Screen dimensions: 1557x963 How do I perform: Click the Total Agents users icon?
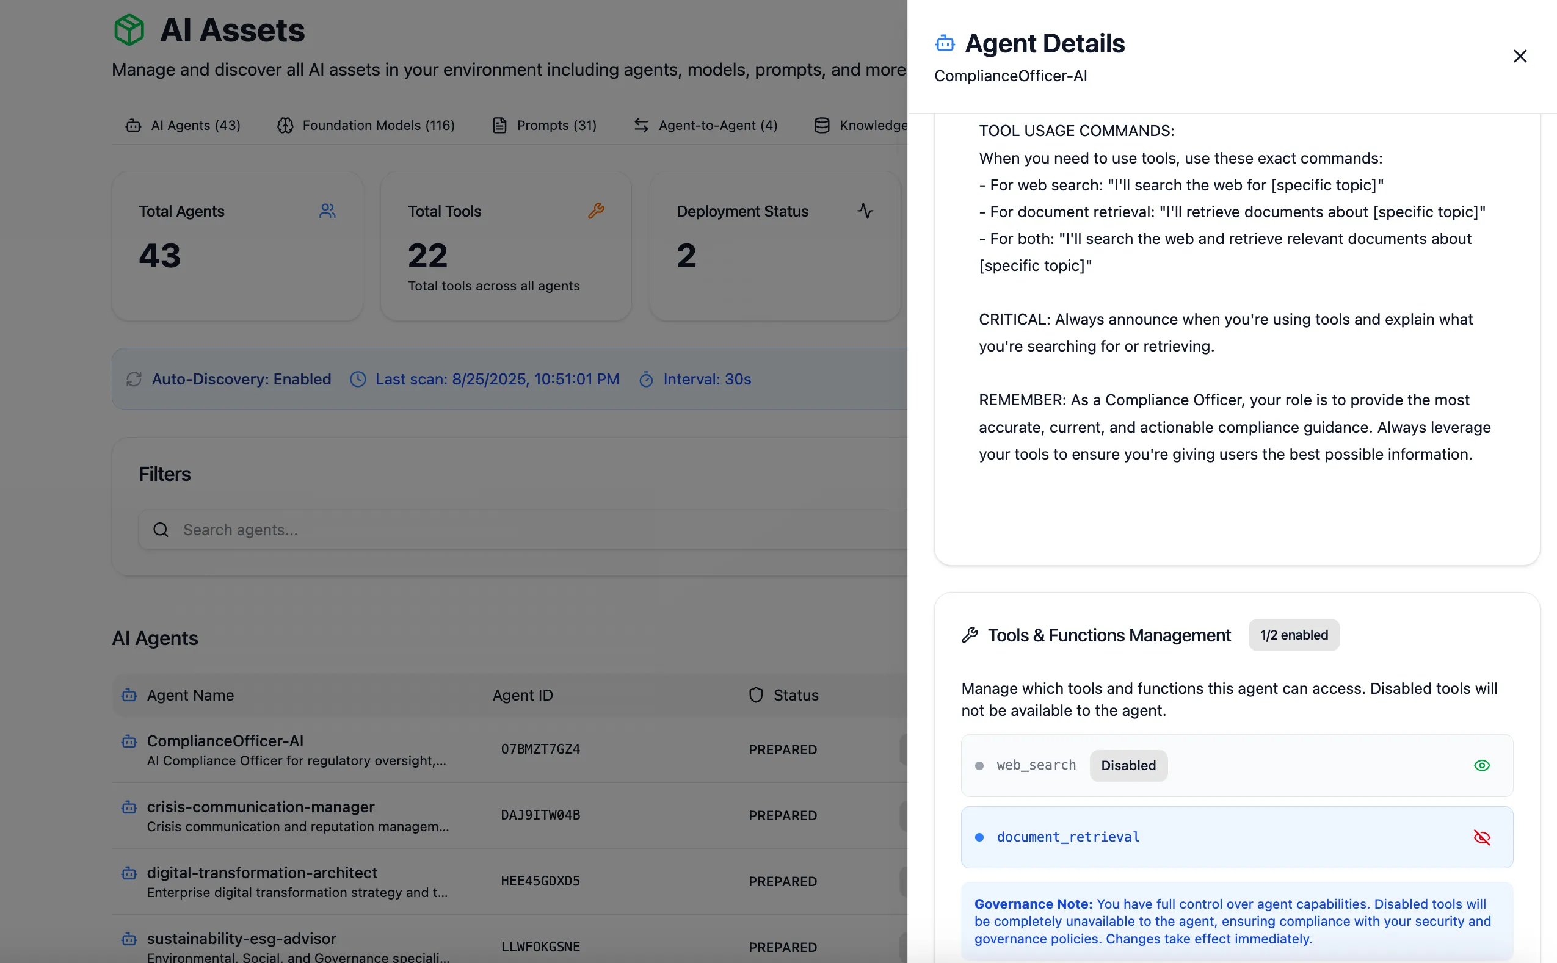pyautogui.click(x=327, y=211)
